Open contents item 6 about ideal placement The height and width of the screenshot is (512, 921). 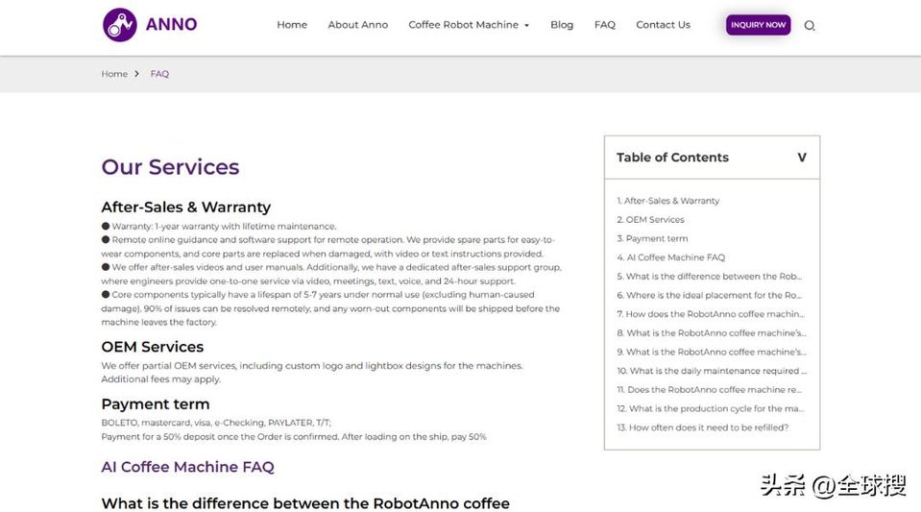pos(709,295)
